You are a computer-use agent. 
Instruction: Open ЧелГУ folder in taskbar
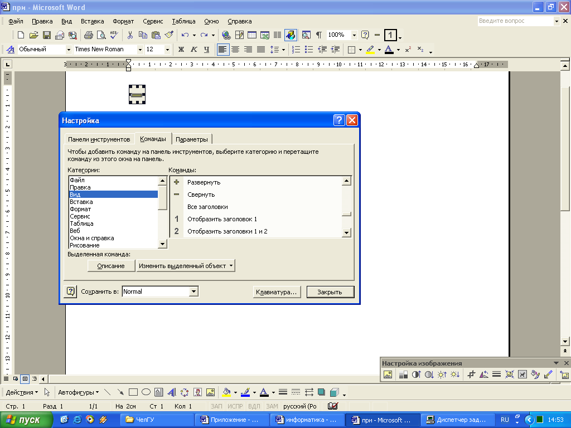157,420
